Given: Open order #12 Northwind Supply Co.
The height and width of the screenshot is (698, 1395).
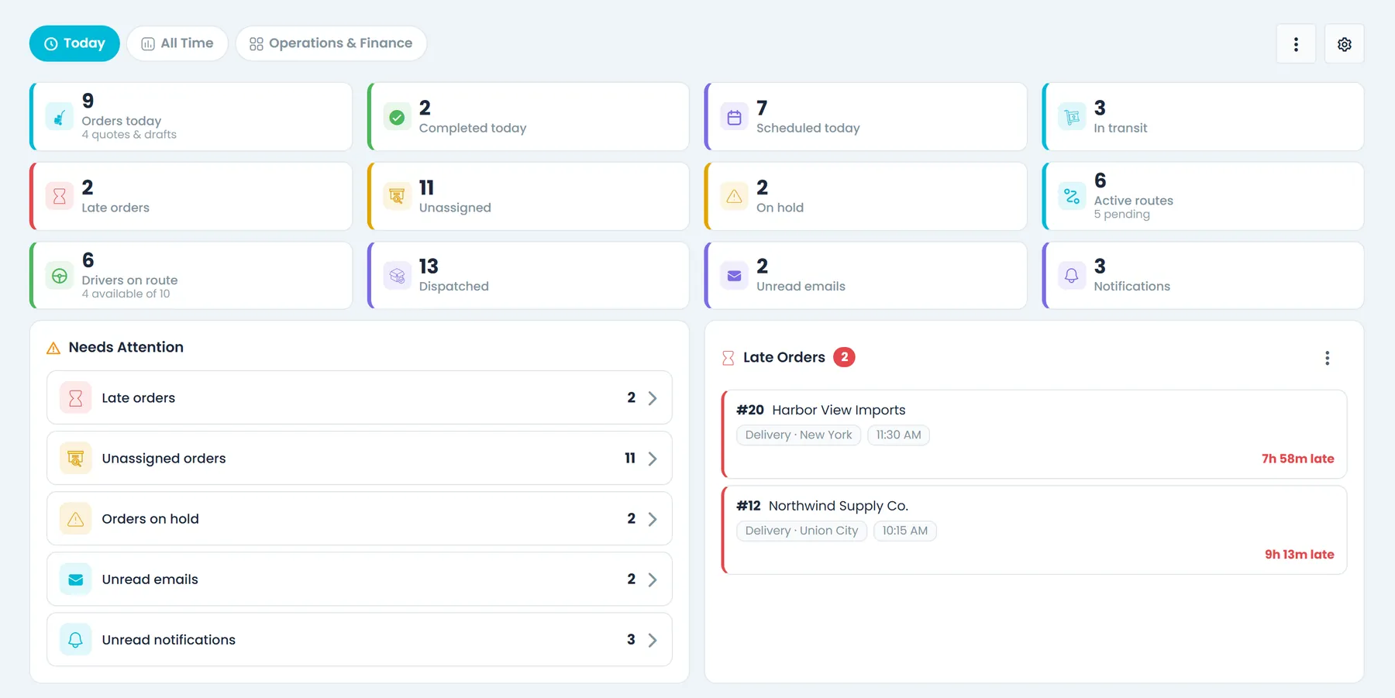Looking at the screenshot, I should pyautogui.click(x=1034, y=531).
